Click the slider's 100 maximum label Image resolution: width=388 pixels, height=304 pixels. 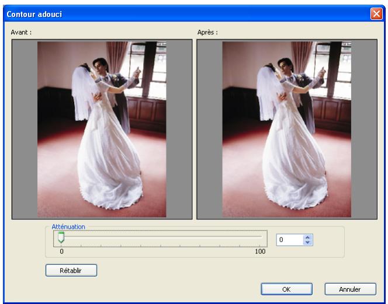point(260,251)
